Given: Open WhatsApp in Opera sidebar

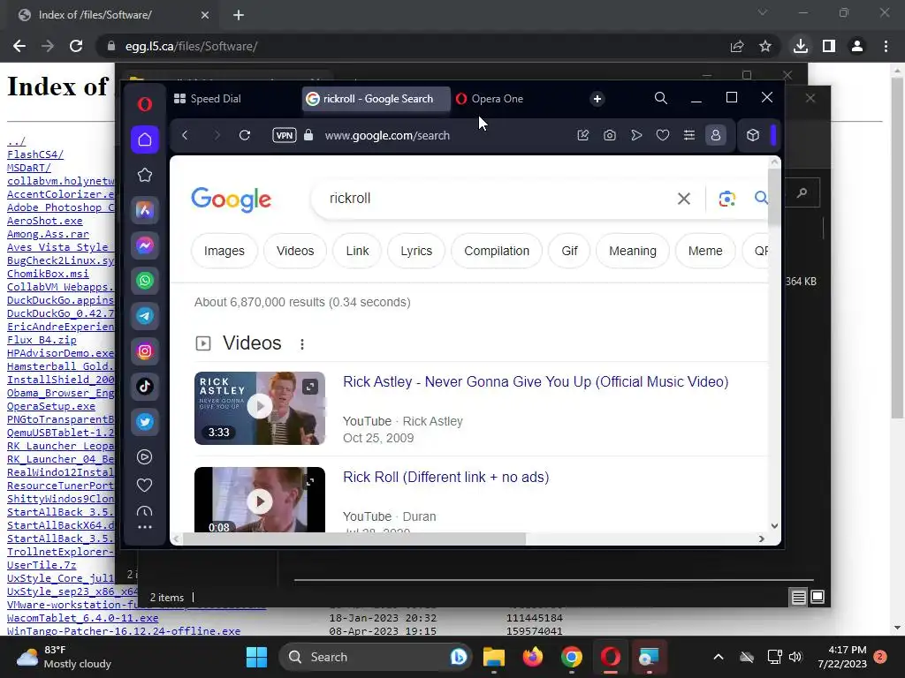Looking at the screenshot, I should 145,281.
